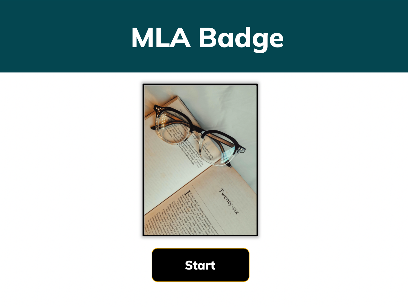Viewport: 408px width, 307px height.
Task: Click the eyeglasses in the photo
Action: (198, 135)
